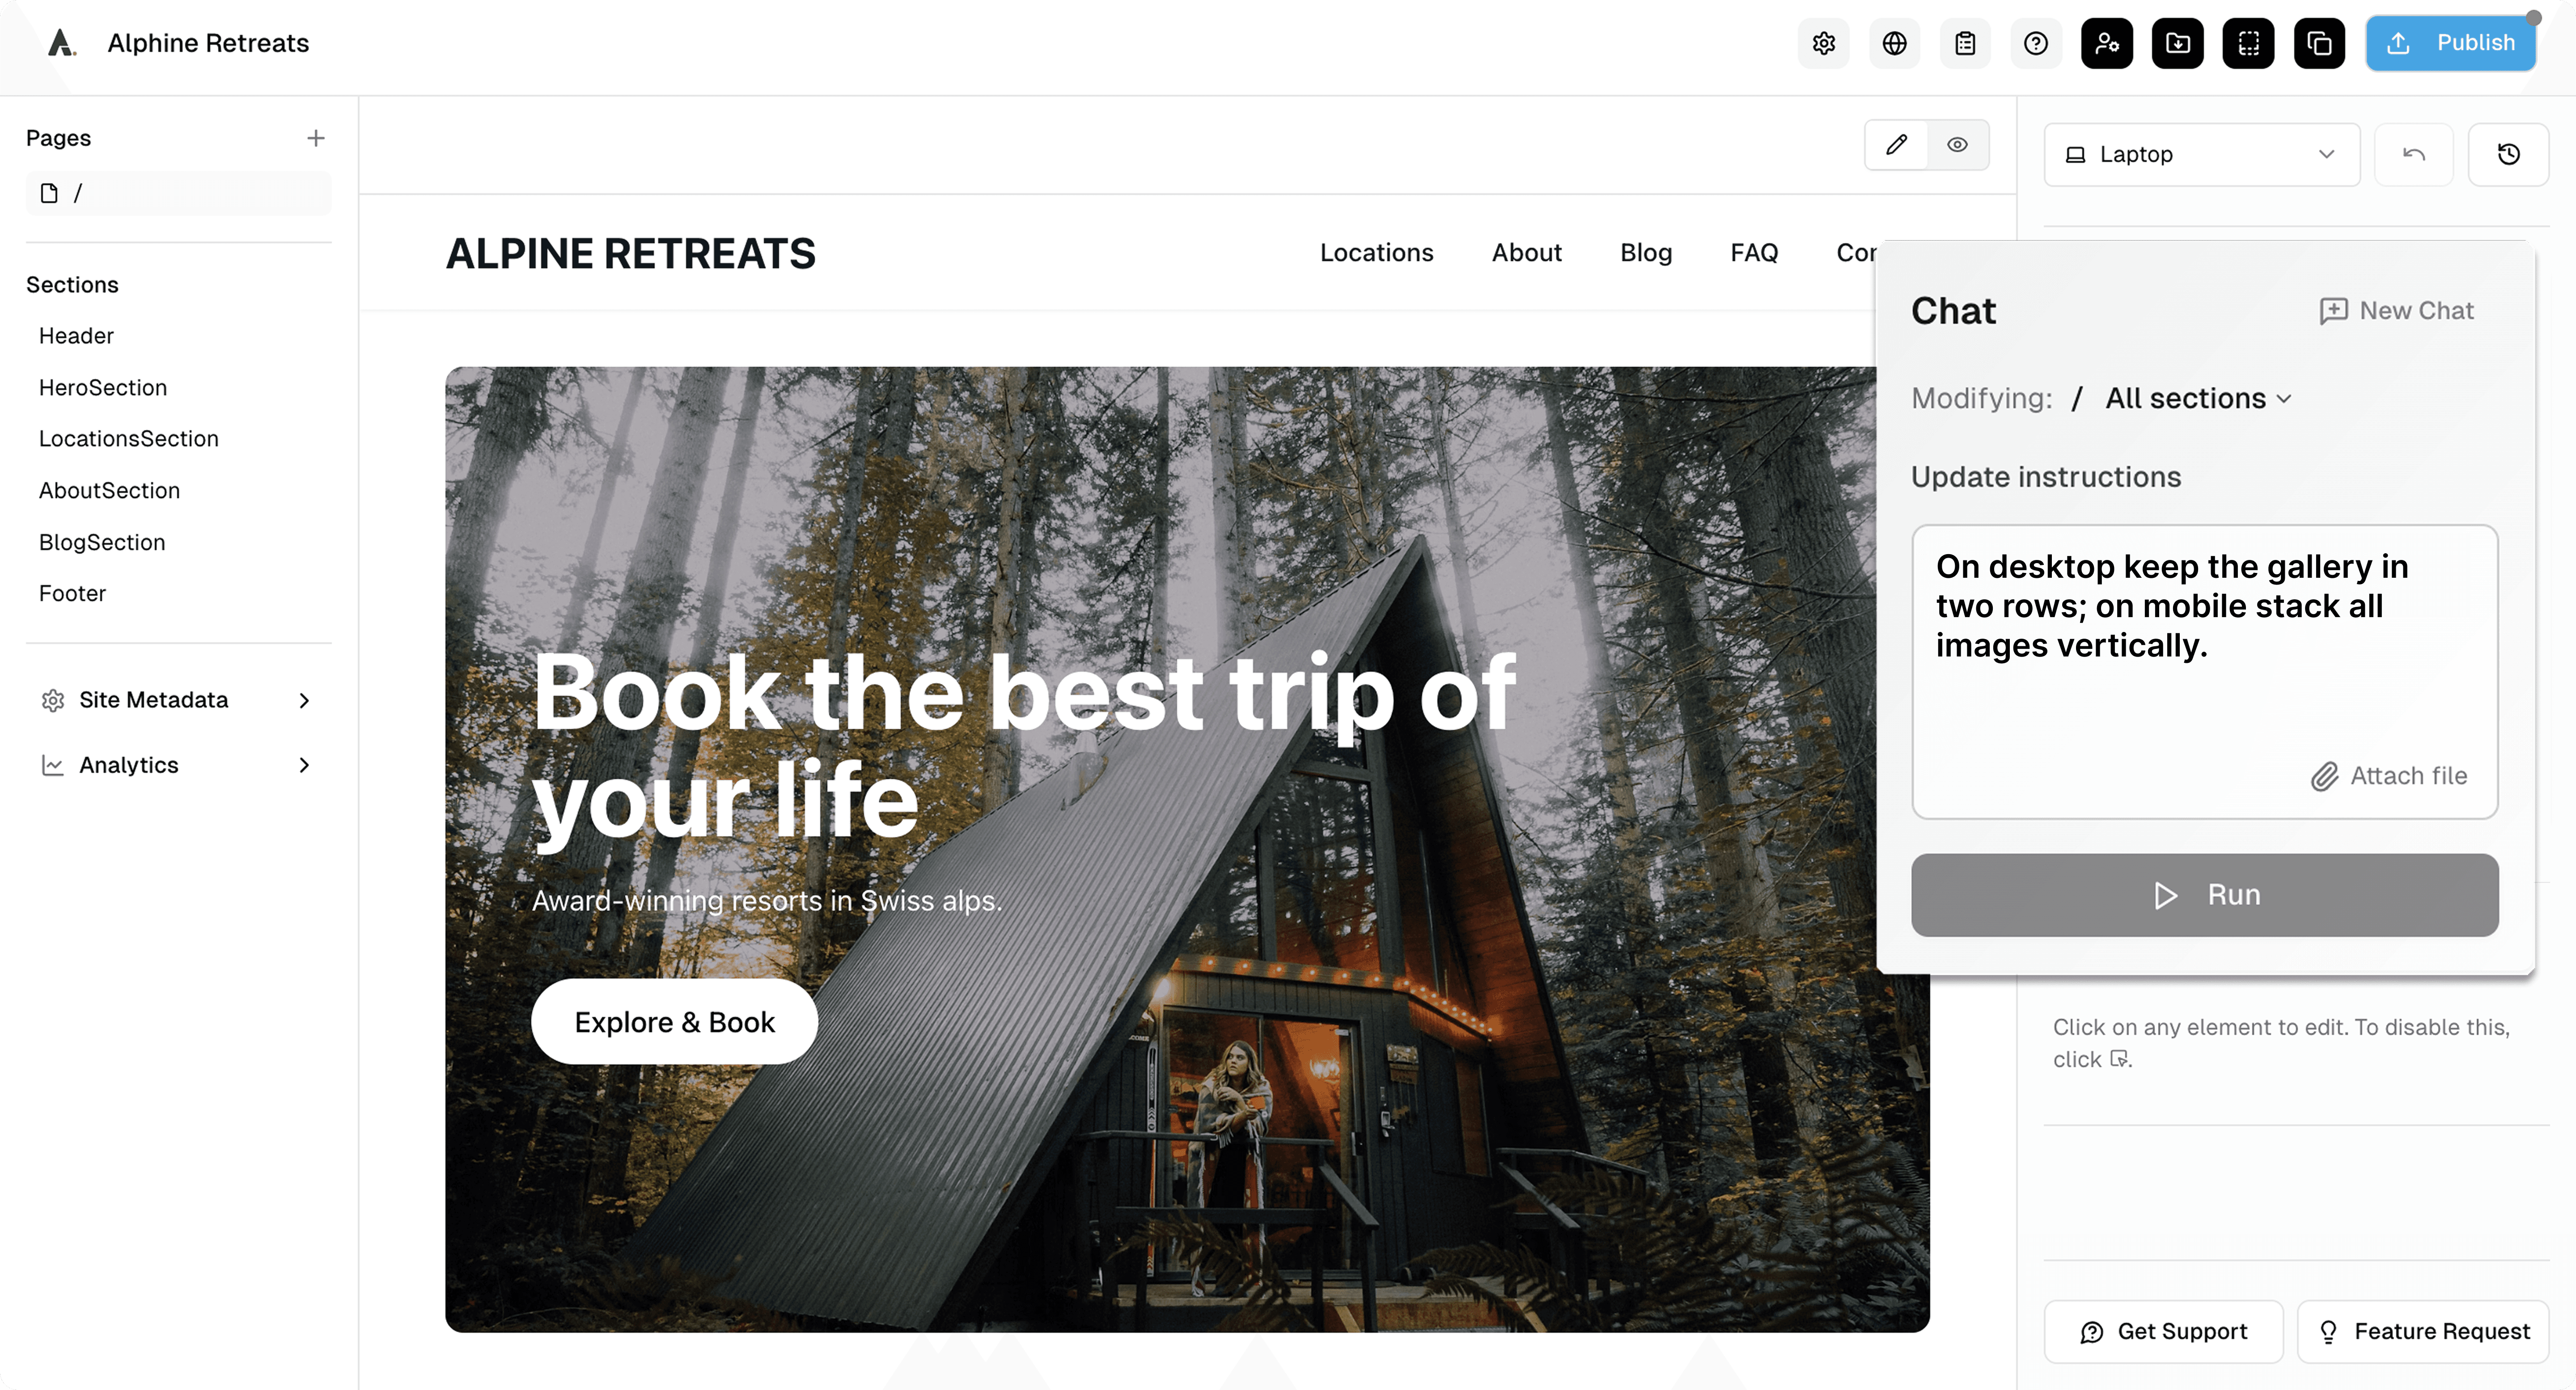Click the dashed selection square icon

[2249, 43]
